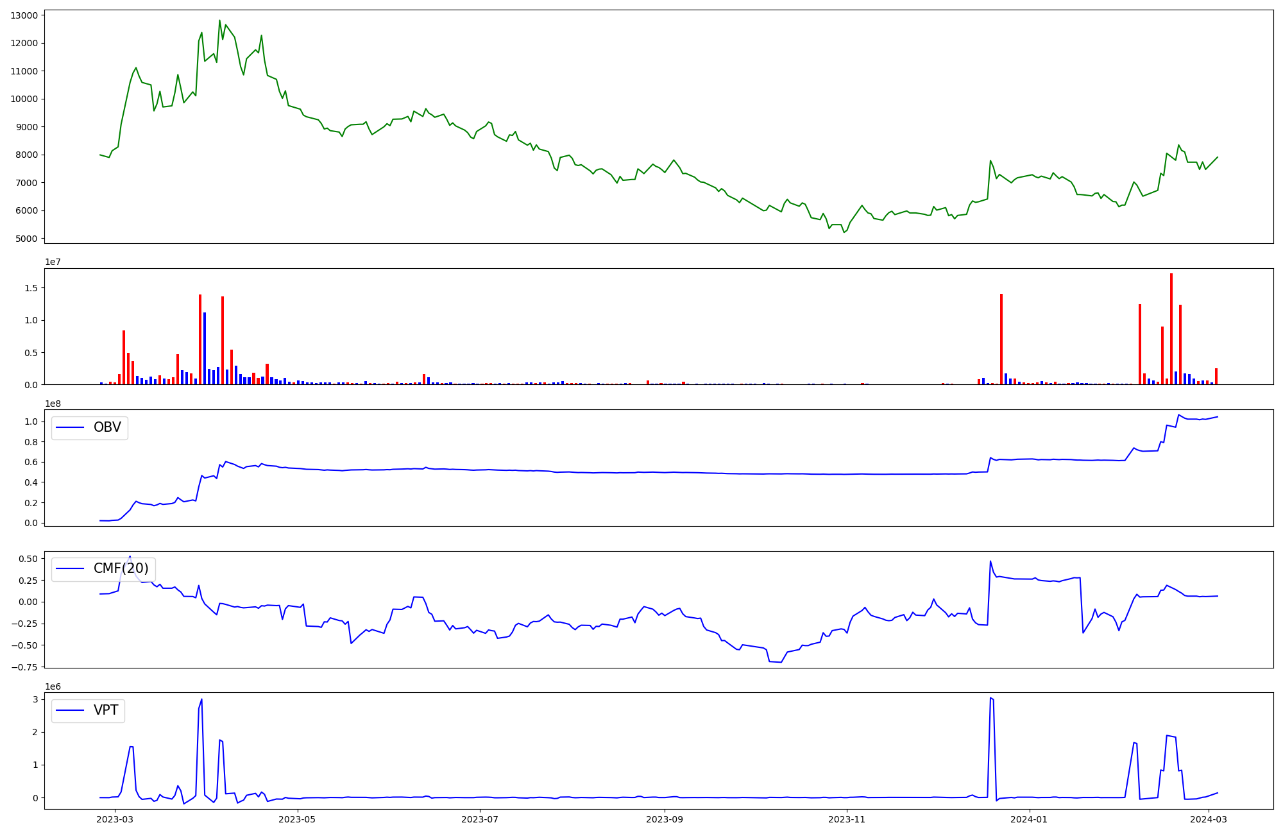Click the 1e6 exponent label above VPT chart
1283x834 pixels.
53,686
